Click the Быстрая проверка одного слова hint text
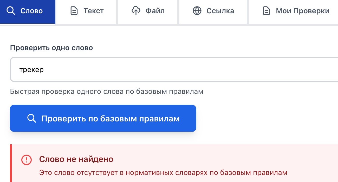The height and width of the screenshot is (182, 338). (107, 92)
